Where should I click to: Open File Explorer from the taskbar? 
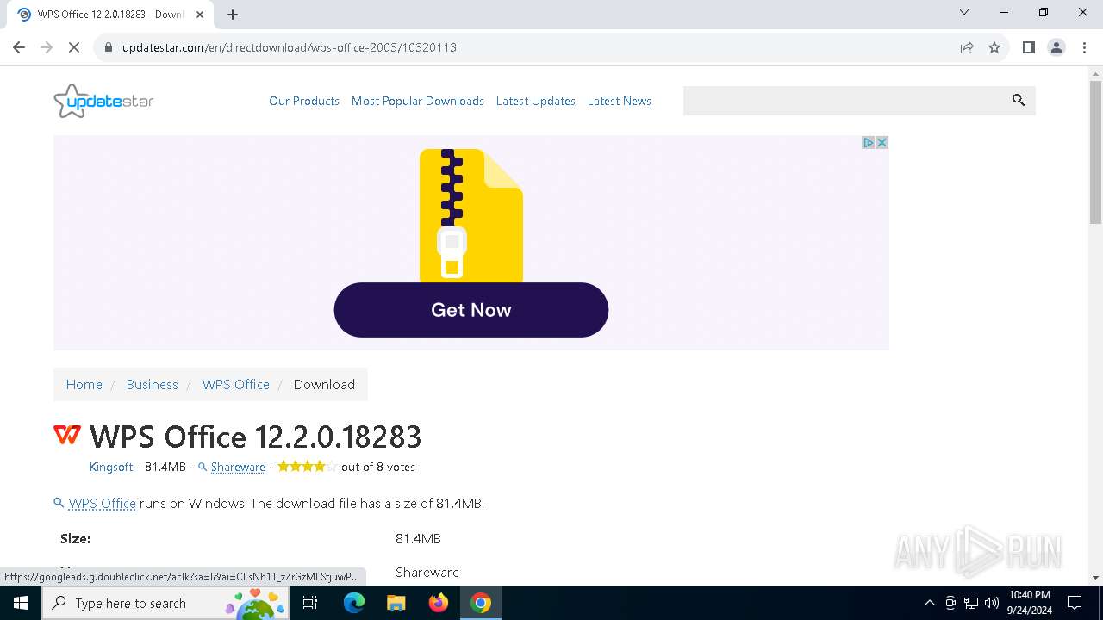[x=396, y=603]
